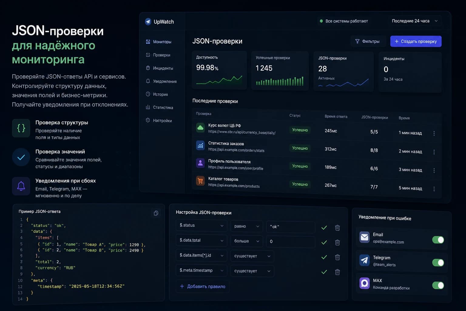Click the cloud icon for Курс валют ЦБ РФ
This screenshot has width=466, height=311.
click(200, 128)
